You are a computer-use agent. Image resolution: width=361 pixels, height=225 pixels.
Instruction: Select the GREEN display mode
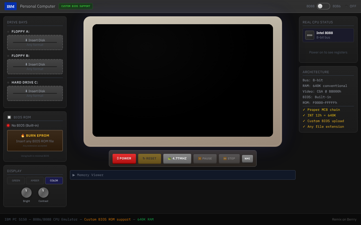click(x=16, y=181)
